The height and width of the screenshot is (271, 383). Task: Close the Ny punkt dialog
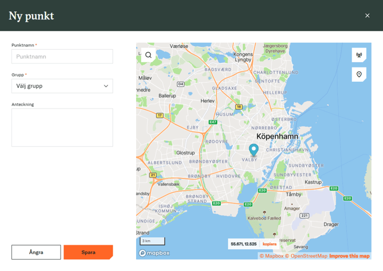[368, 15]
